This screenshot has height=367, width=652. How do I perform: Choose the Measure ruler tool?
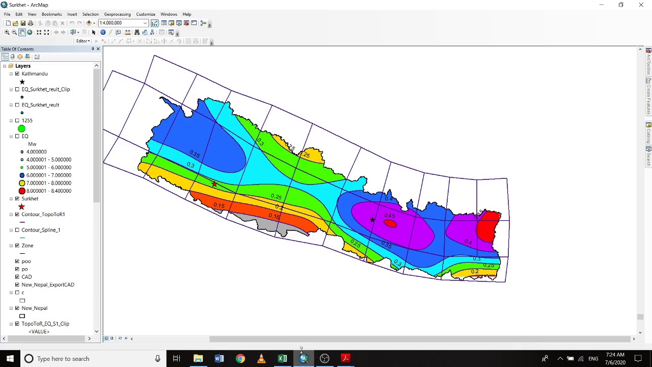[127, 32]
